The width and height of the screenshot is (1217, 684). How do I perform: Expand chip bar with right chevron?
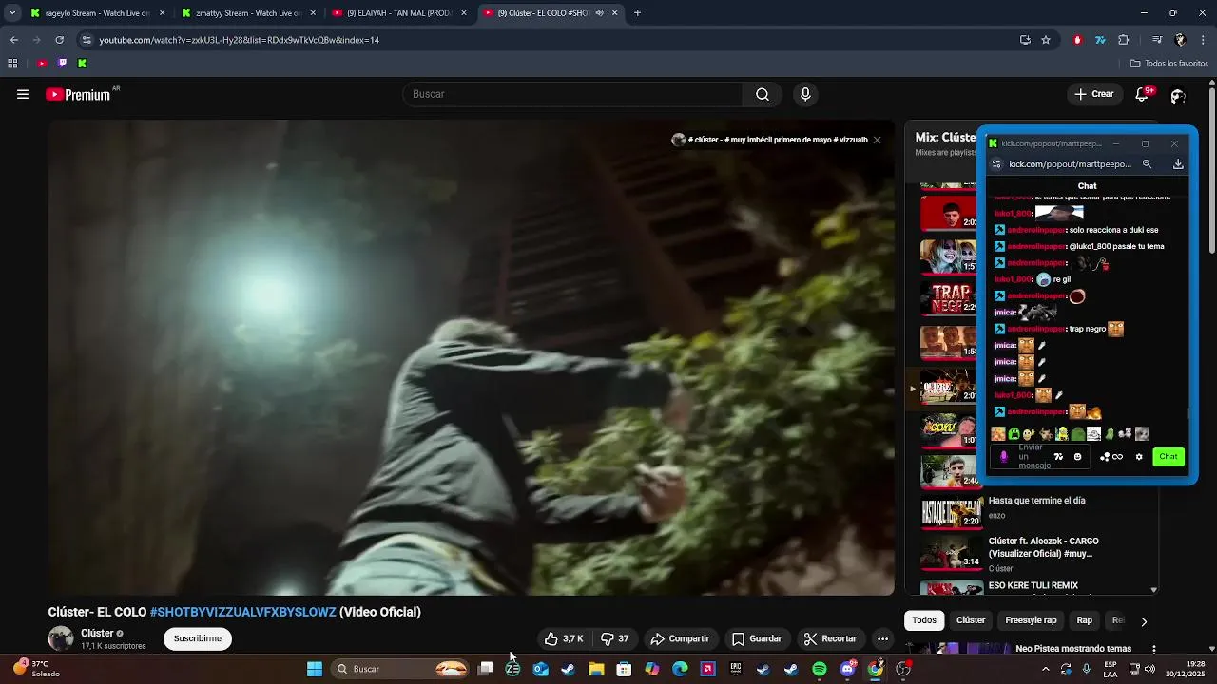pyautogui.click(x=1144, y=620)
